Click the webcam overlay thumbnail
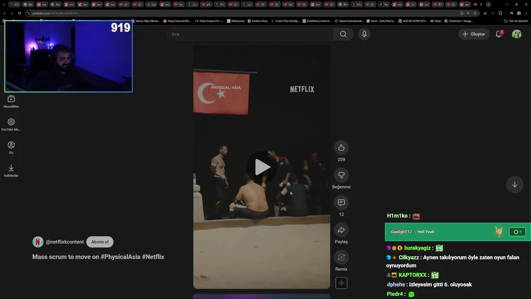This screenshot has height=299, width=531. (x=68, y=56)
